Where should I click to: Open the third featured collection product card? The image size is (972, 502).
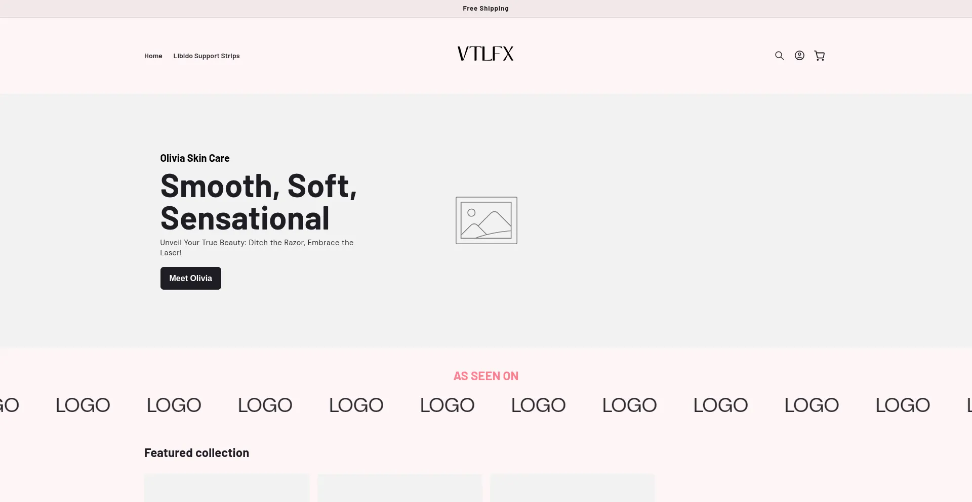click(572, 488)
